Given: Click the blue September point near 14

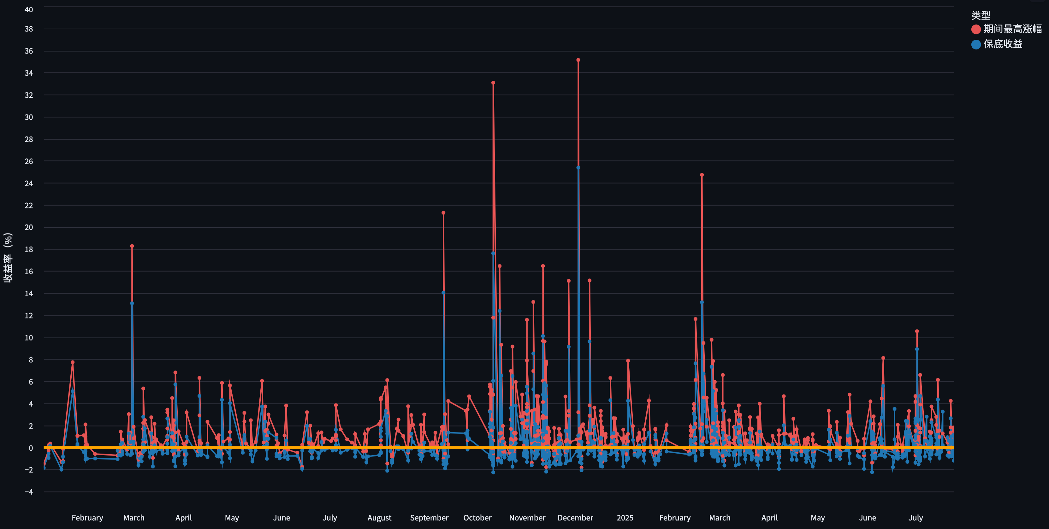Looking at the screenshot, I should 443,293.
